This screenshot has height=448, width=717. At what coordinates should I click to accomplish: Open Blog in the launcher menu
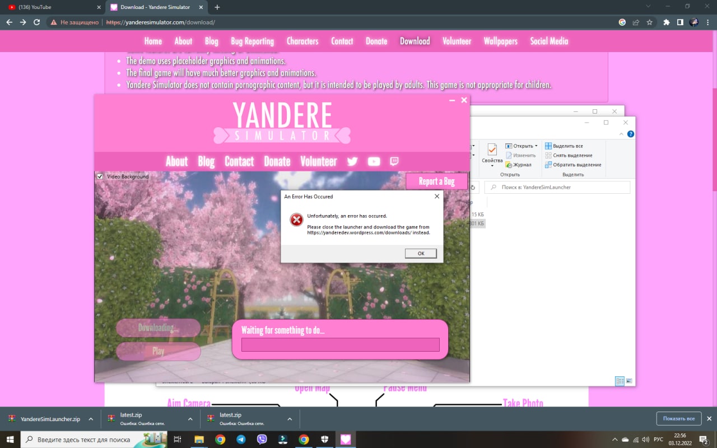click(x=206, y=161)
